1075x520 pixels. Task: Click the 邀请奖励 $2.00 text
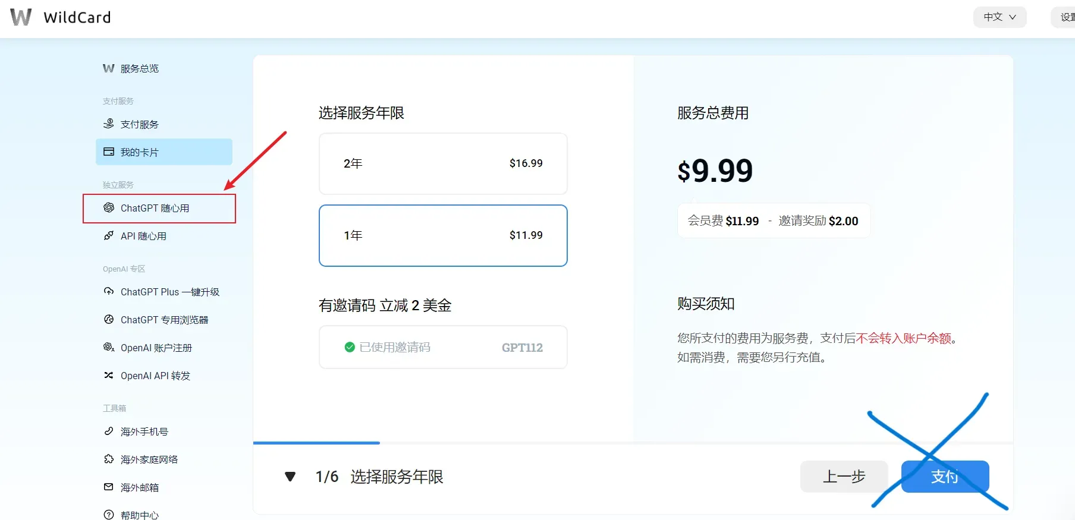coord(818,221)
